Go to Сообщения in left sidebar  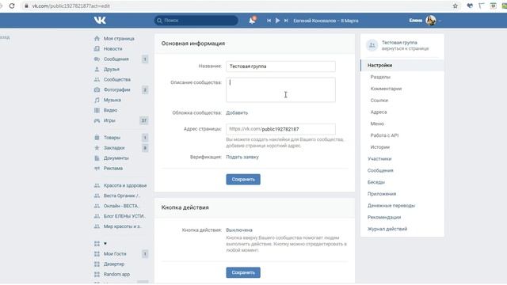tap(116, 59)
